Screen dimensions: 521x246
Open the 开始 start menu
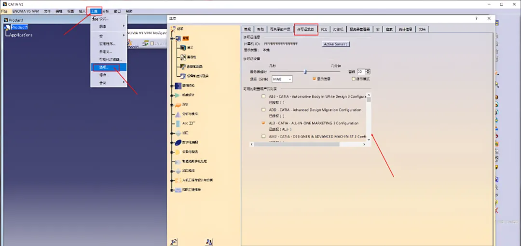[4, 11]
